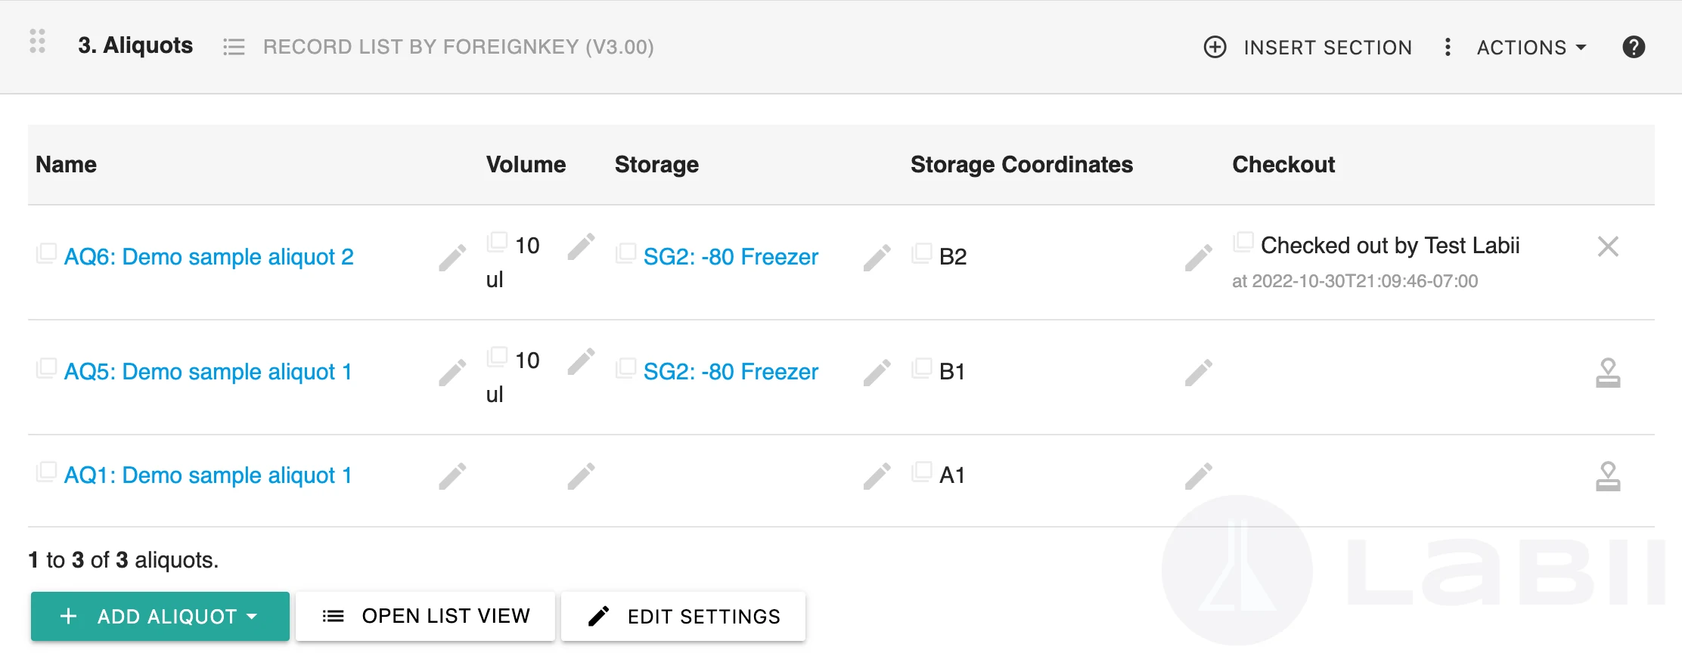Open List View of aliquots
This screenshot has width=1682, height=653.
point(425,616)
